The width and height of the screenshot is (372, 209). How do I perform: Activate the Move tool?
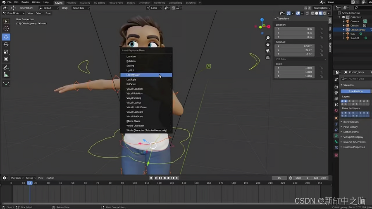(x=6, y=37)
